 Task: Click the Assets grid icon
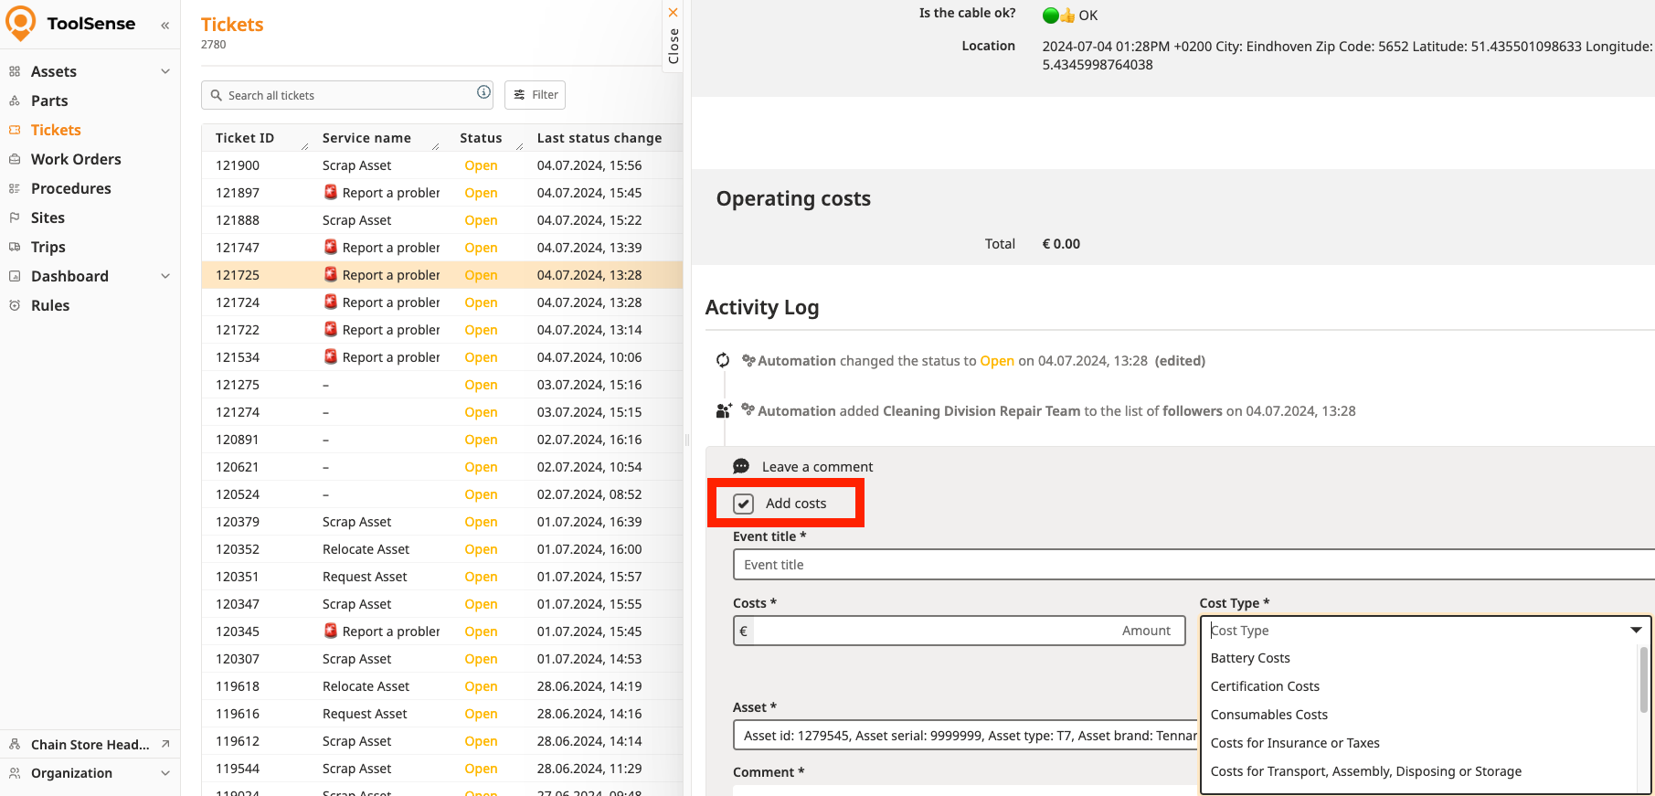(15, 71)
